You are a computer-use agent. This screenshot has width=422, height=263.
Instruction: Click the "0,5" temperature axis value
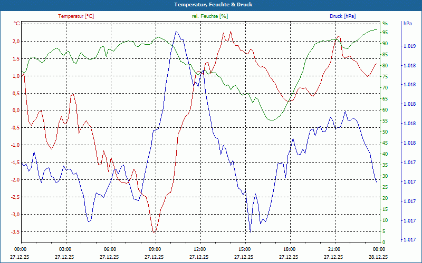16,94
